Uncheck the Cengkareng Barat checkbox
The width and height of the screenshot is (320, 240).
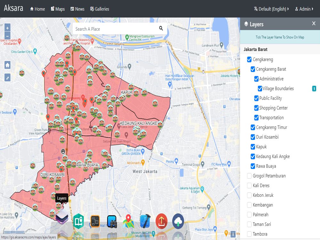click(253, 69)
